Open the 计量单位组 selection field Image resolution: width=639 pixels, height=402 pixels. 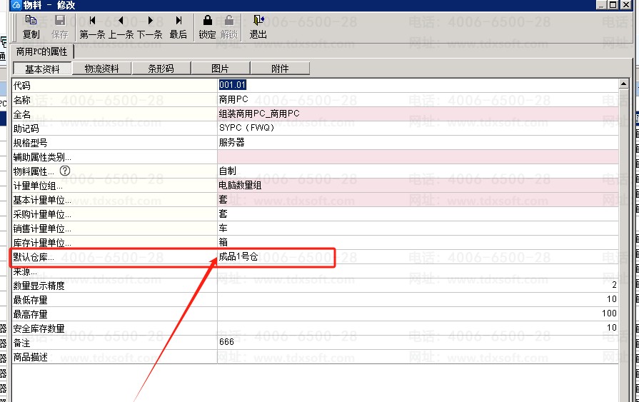point(418,186)
